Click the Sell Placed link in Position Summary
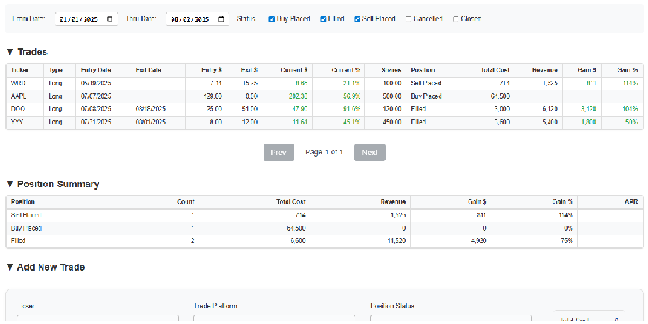This screenshot has height=324, width=648. tap(25, 214)
